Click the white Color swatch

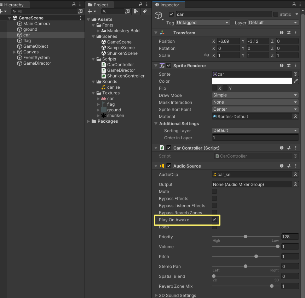[x=252, y=81]
